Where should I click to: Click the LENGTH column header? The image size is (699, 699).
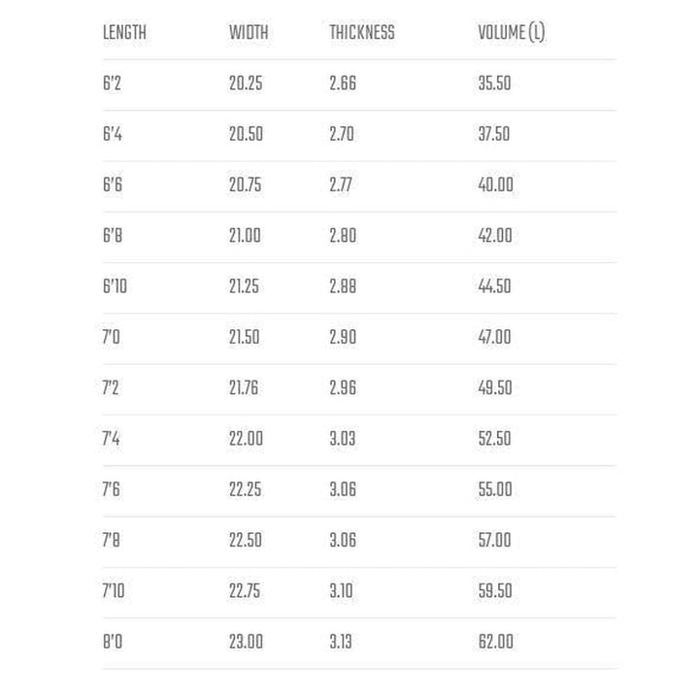point(124,33)
